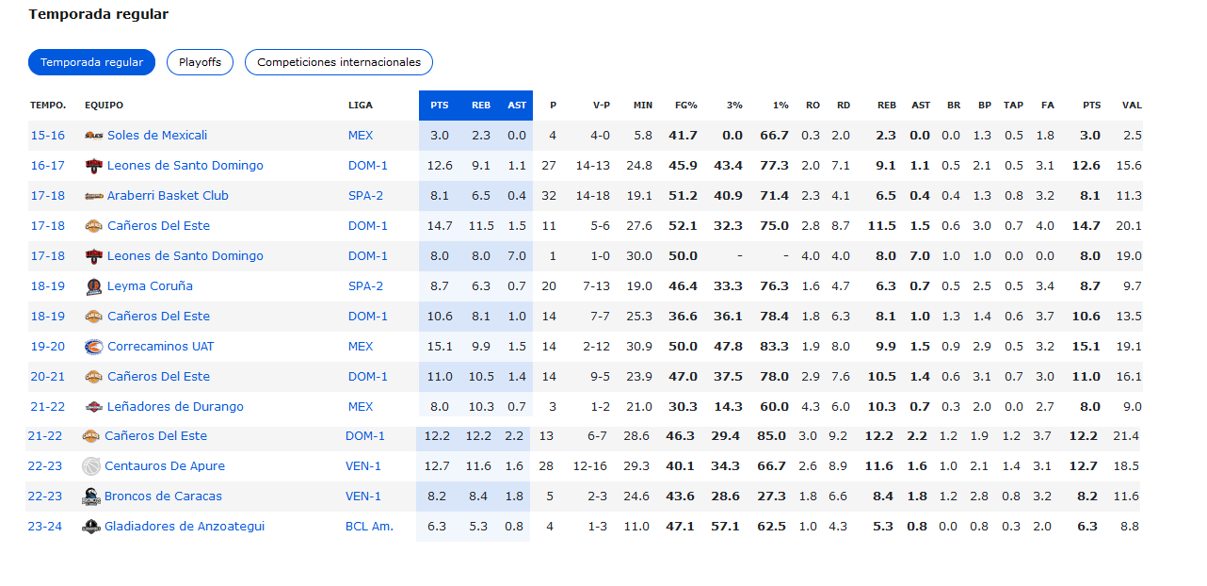Click the Gladiadores de Anzoategui logo
Image resolution: width=1207 pixels, height=586 pixels.
coord(90,527)
